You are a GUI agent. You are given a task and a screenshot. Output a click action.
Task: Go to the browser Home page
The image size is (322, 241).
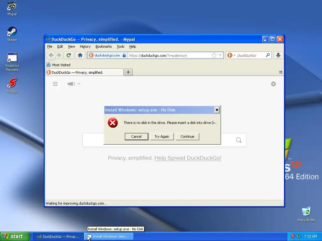[80, 55]
